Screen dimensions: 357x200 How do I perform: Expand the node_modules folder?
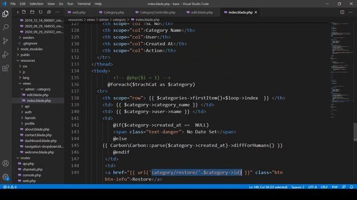pyautogui.click(x=32, y=49)
